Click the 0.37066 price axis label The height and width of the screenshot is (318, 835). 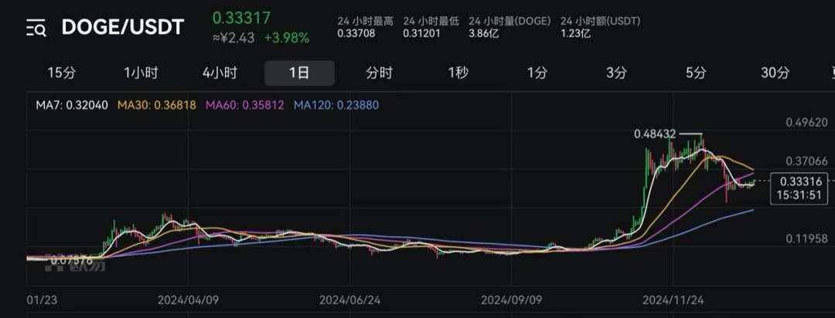[x=806, y=161]
